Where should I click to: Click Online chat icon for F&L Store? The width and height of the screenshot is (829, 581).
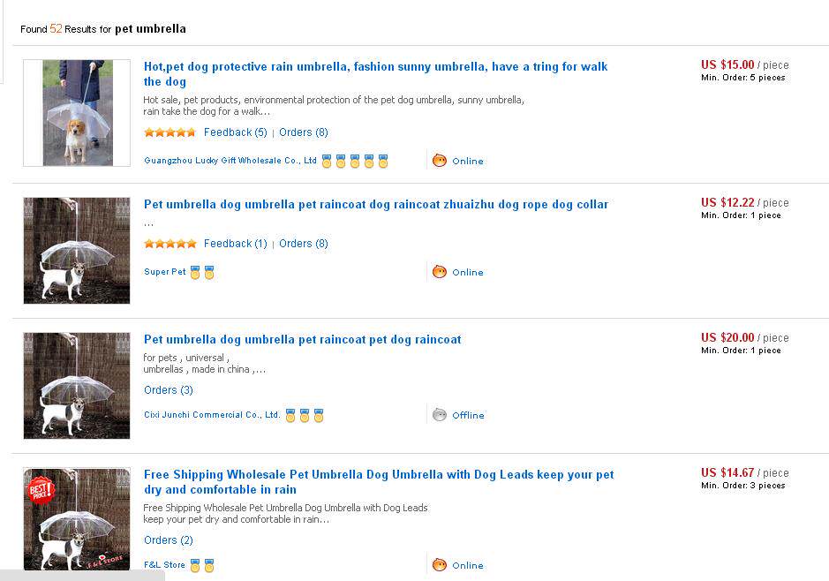(440, 565)
